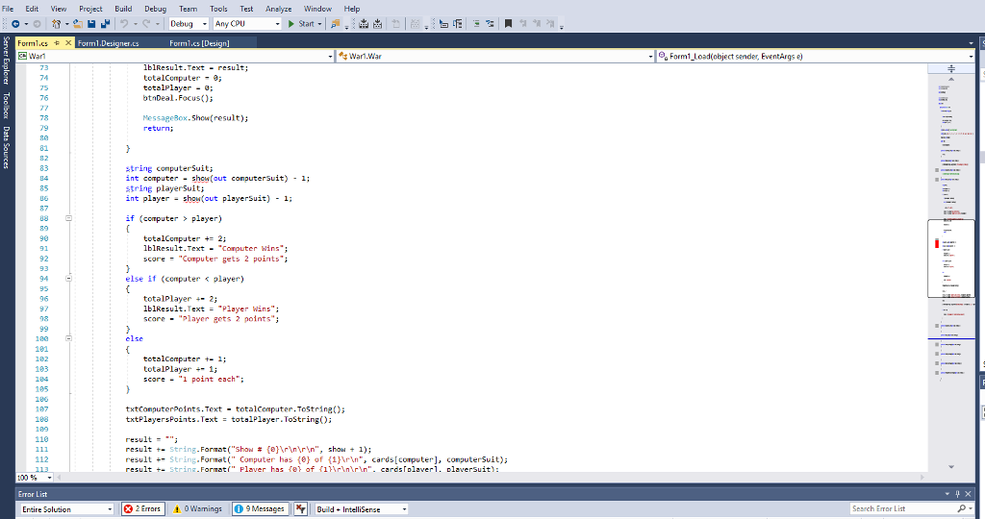Open the Server Explorer side panel
The width and height of the screenshot is (985, 519).
[7, 61]
